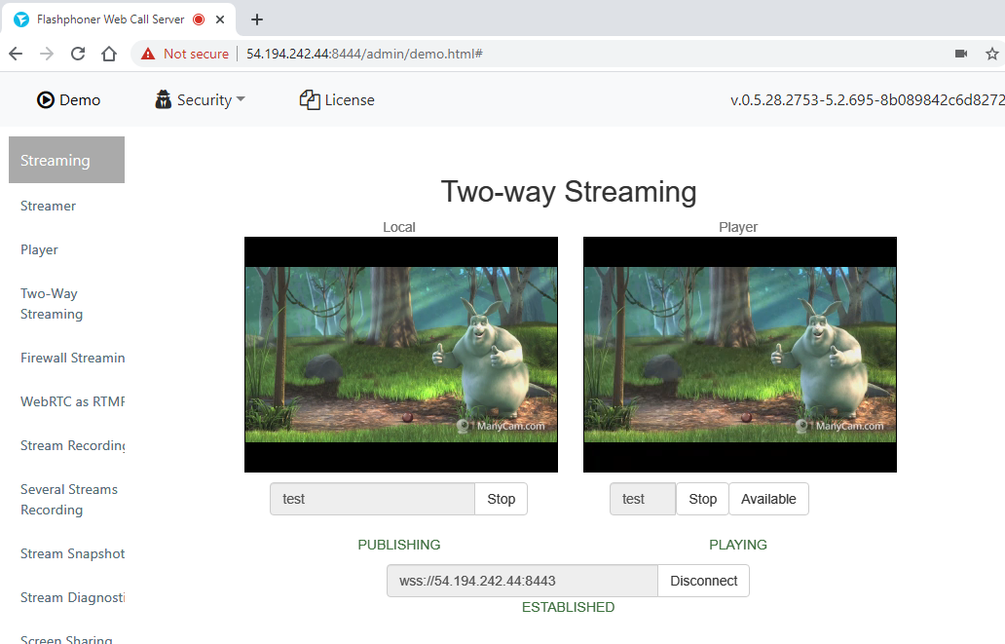Click the camera icon in address bar
Image resolution: width=1005 pixels, height=644 pixels.
(x=961, y=54)
